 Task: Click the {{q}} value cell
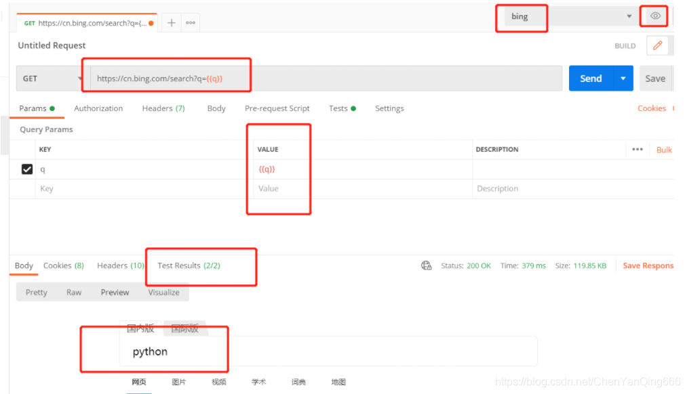pos(362,169)
